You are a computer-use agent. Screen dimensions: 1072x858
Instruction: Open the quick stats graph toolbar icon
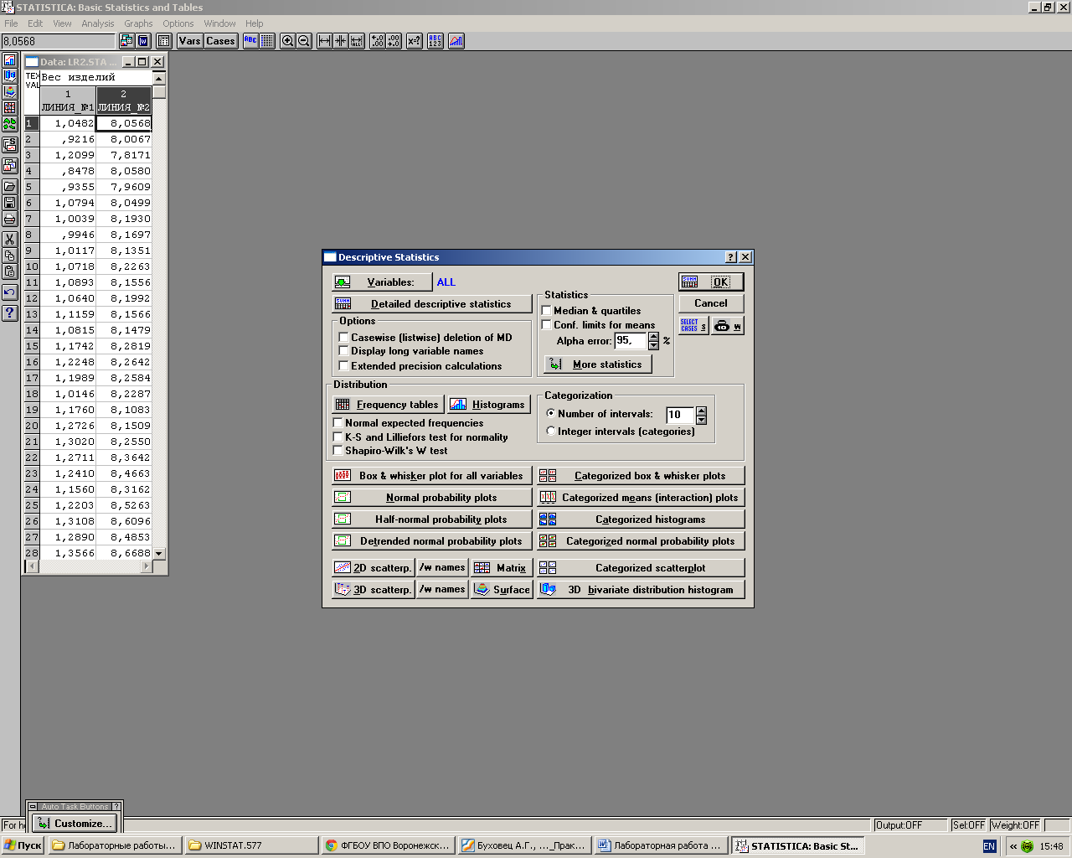(456, 41)
